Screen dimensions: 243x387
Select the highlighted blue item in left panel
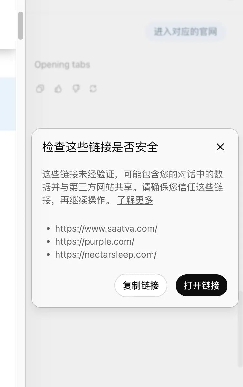coord(8,104)
